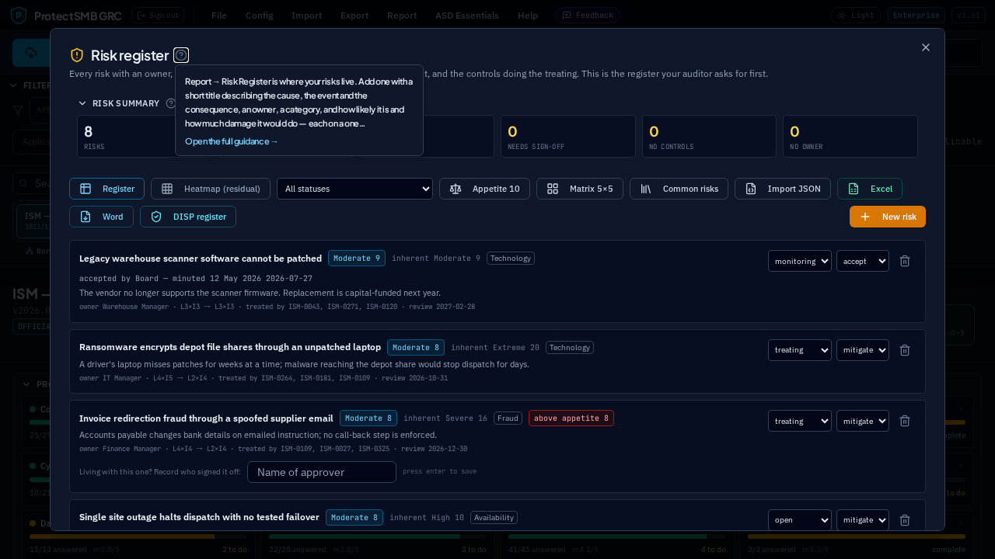Open the Appetite 10 setting
Viewport: 995px width, 559px height.
coord(484,189)
